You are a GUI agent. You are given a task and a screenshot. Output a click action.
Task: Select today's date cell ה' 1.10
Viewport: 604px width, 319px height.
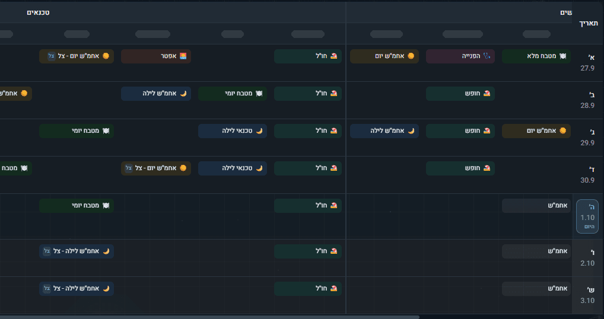[587, 216]
